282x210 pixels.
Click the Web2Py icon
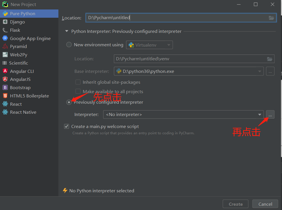pos(5,55)
